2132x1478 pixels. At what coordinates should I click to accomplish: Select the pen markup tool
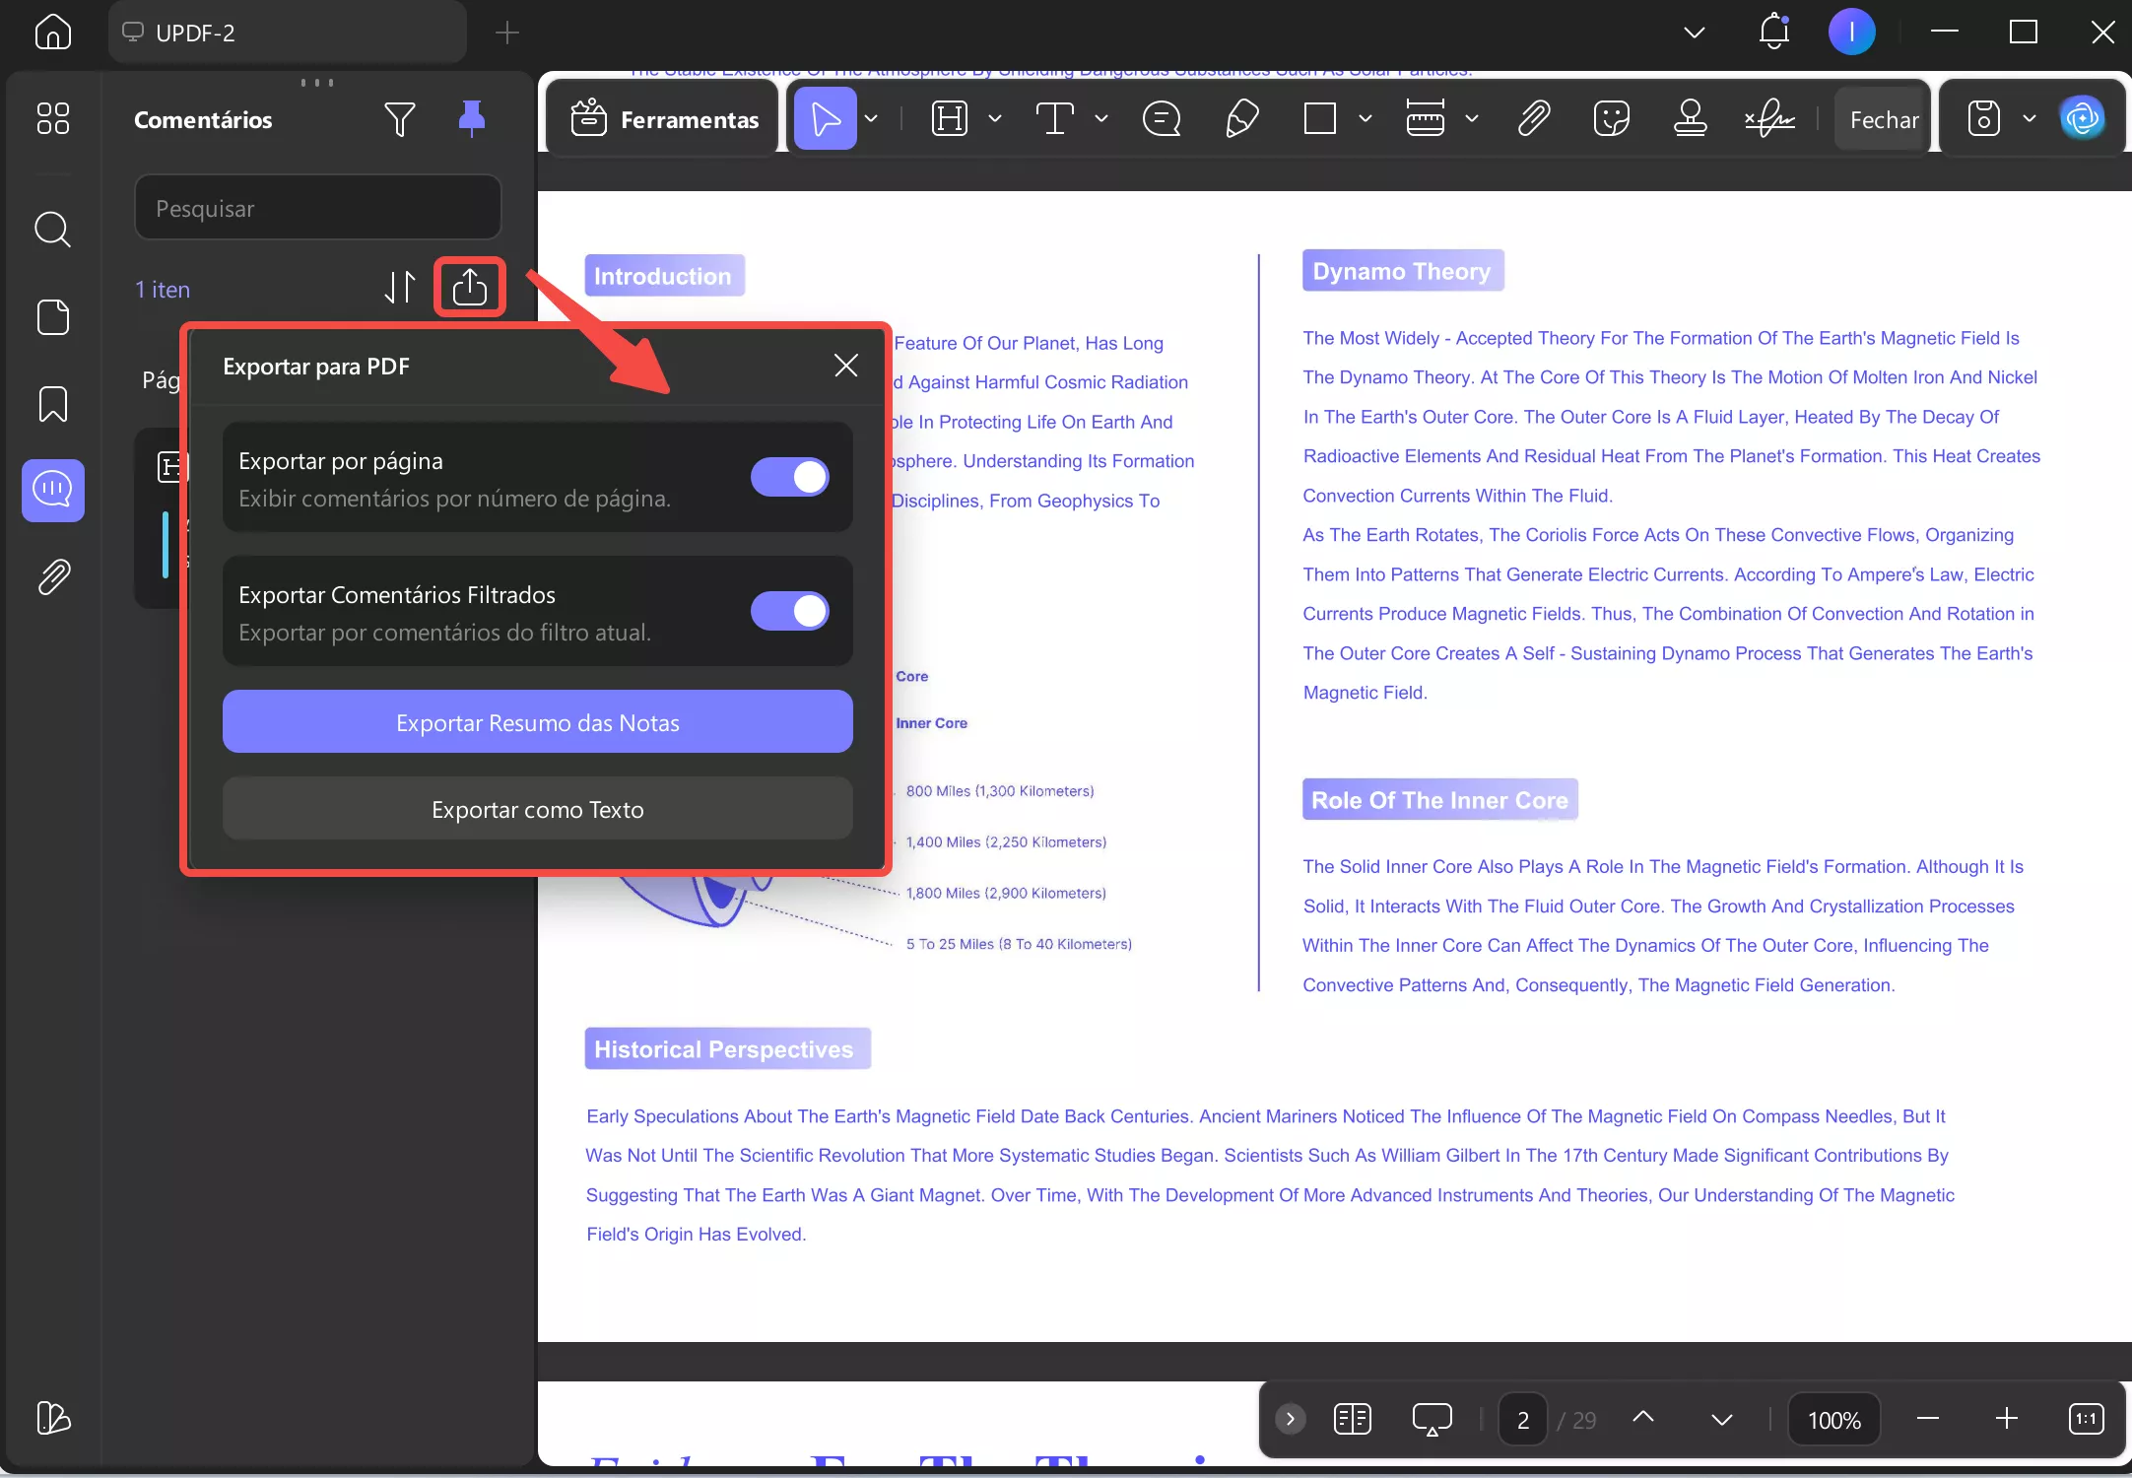pyautogui.click(x=1239, y=117)
